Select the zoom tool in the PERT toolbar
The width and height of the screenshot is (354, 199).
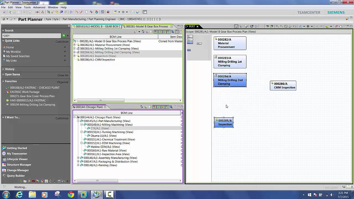pos(277,26)
